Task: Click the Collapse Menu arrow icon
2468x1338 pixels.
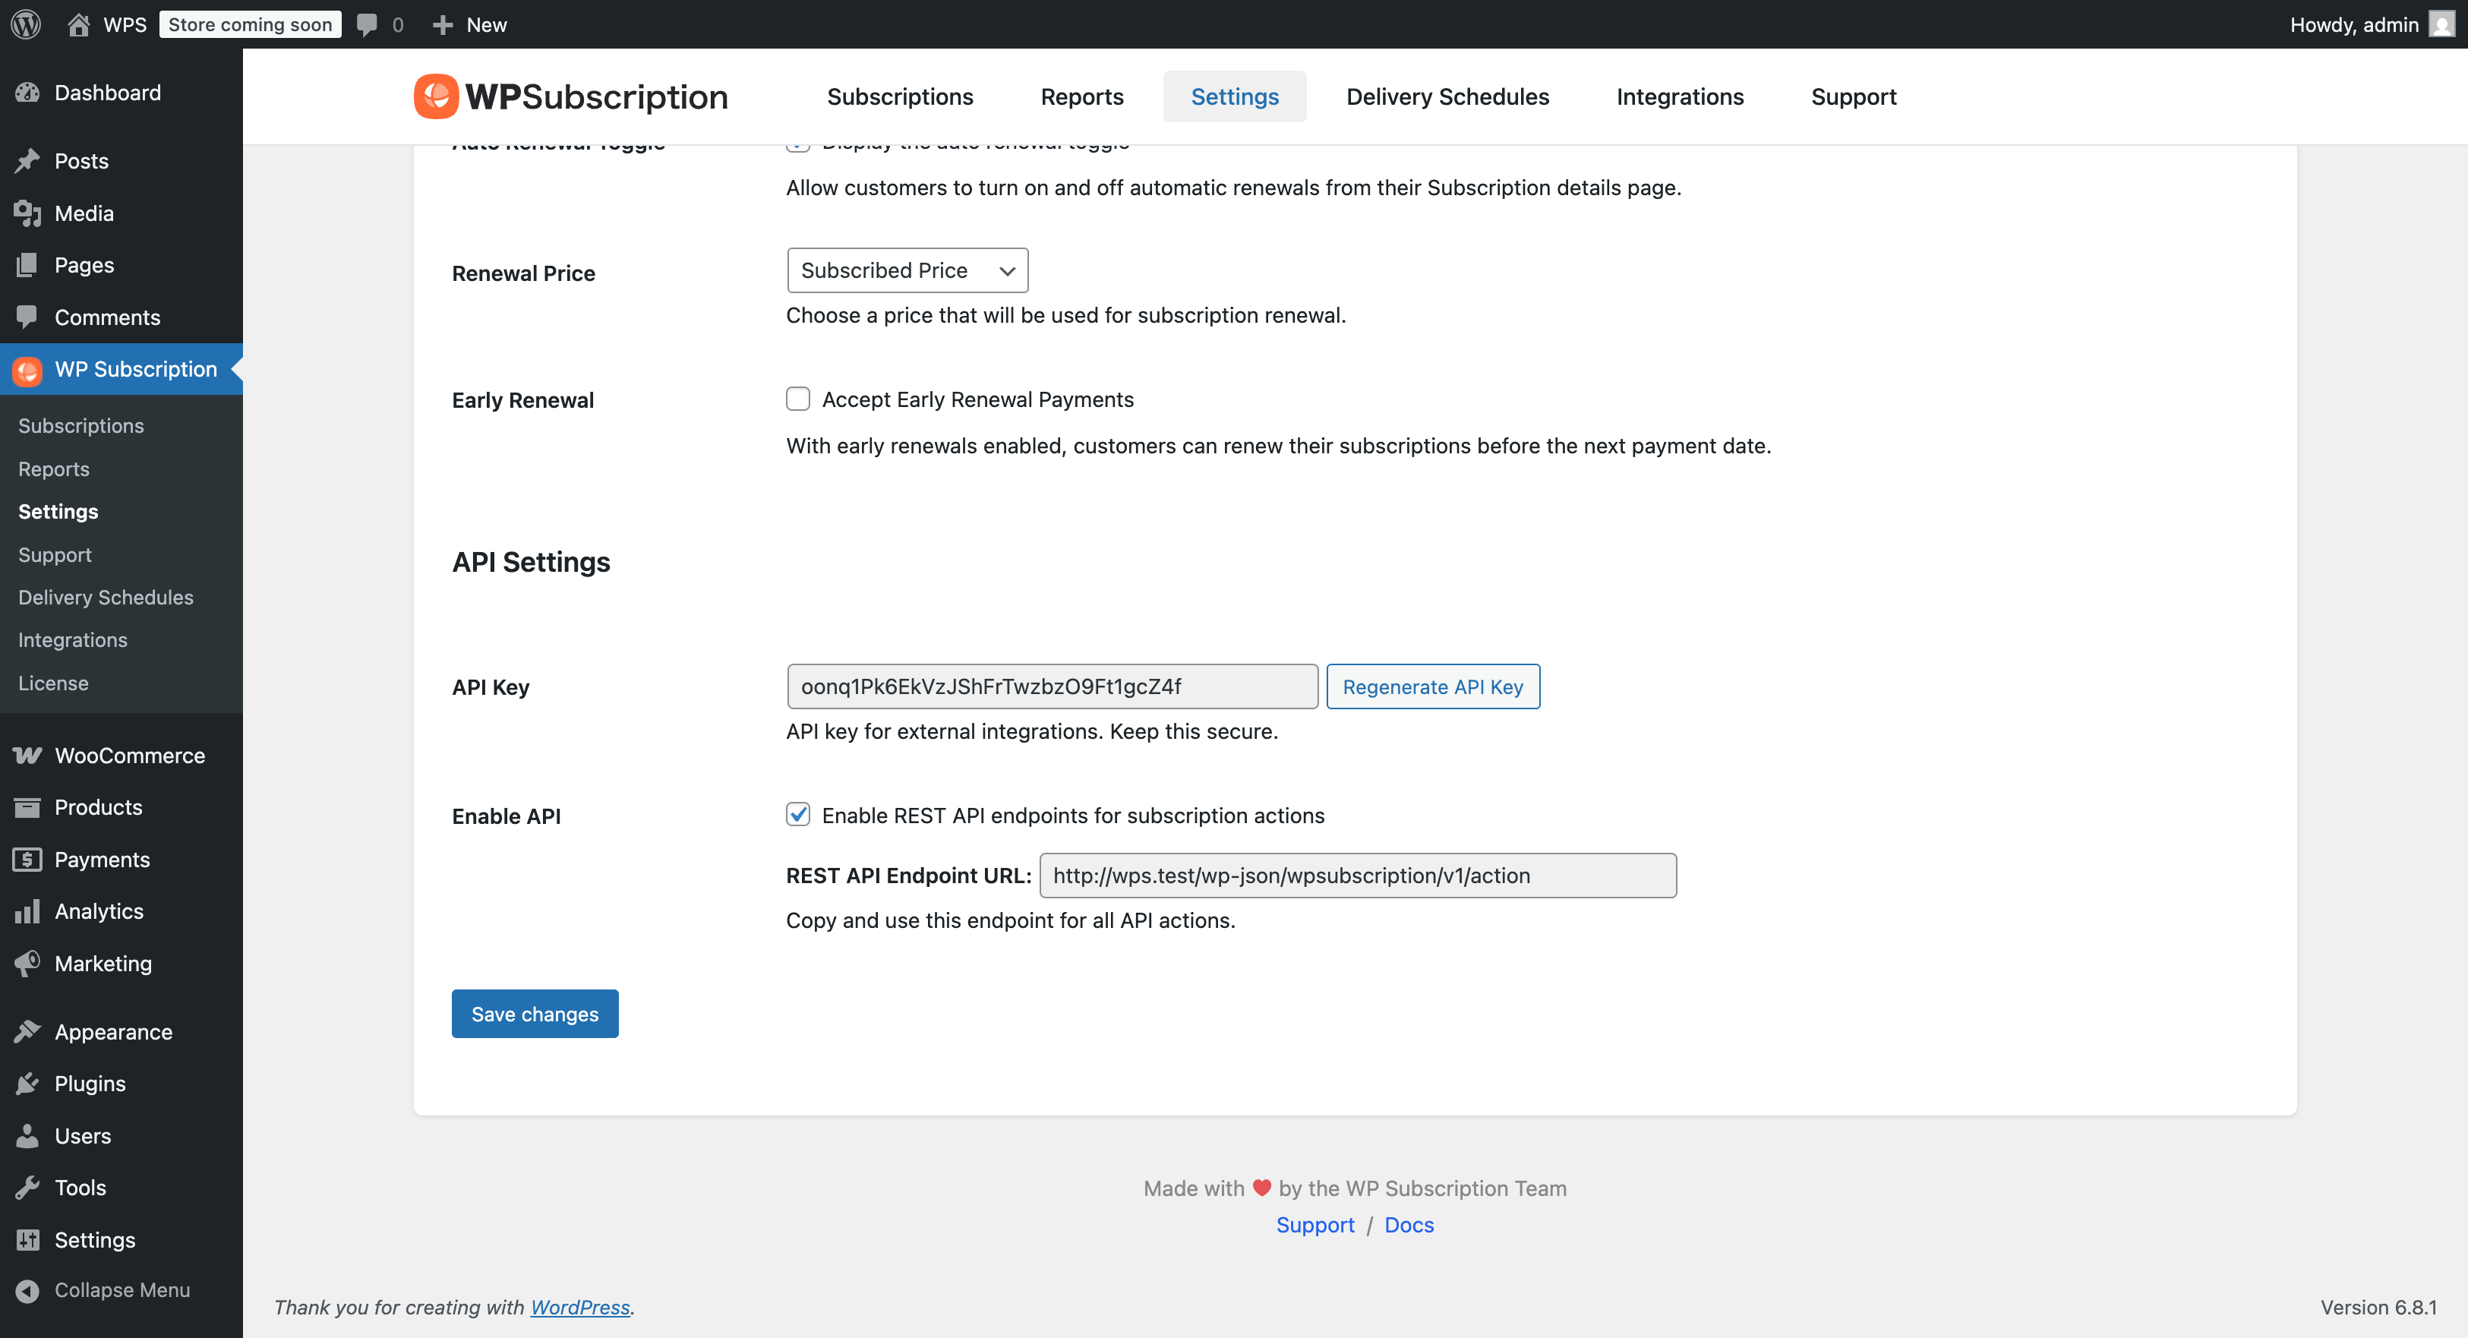Action: 27,1290
